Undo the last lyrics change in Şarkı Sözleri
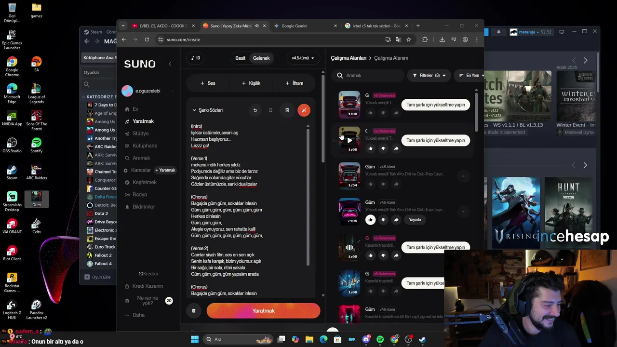Viewport: 617px width, 347px height. point(255,110)
